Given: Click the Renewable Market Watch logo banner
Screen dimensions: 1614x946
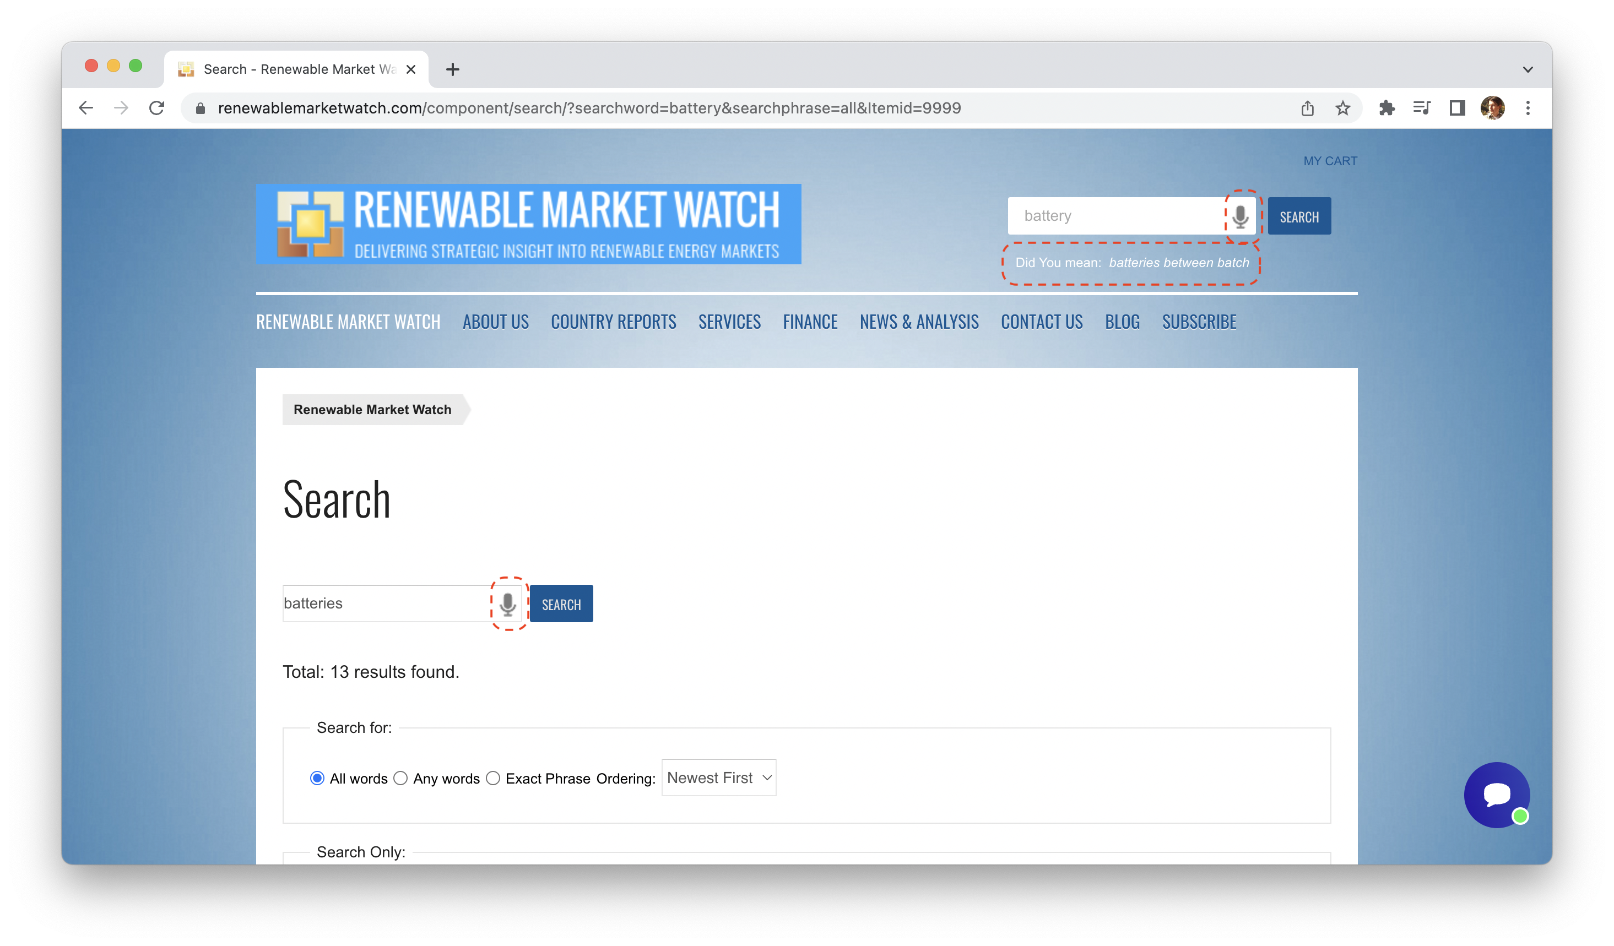Looking at the screenshot, I should [528, 224].
